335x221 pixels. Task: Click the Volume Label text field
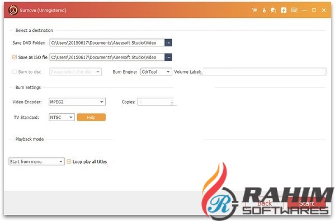pyautogui.click(x=264, y=72)
